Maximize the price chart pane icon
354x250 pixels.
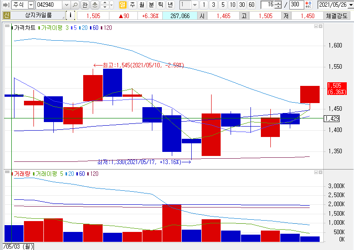316,26
